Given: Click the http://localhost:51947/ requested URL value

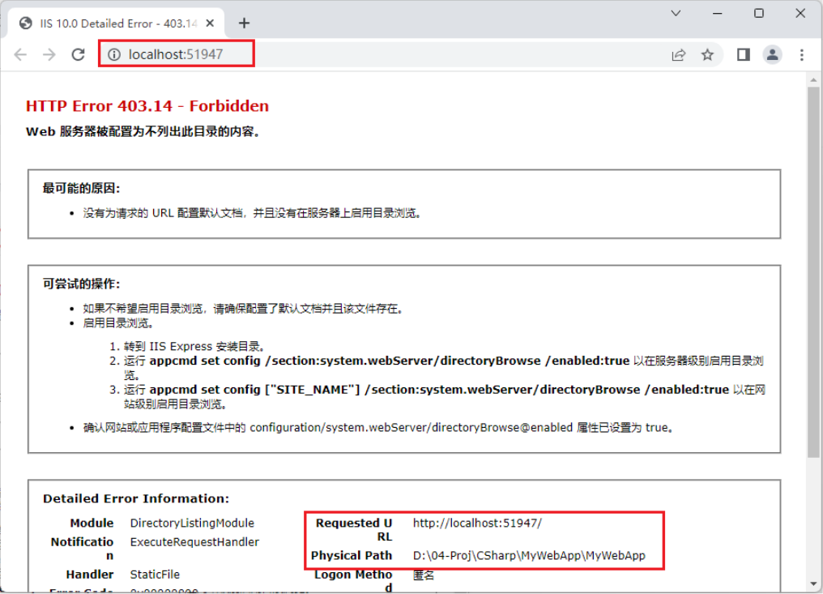Looking at the screenshot, I should coord(477,523).
